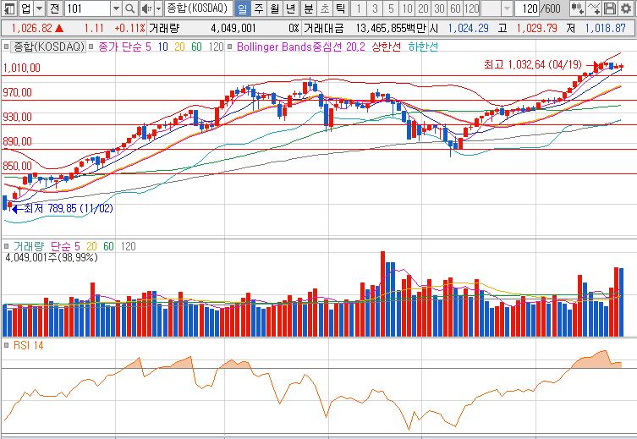Select the 1 interval button

point(359,8)
